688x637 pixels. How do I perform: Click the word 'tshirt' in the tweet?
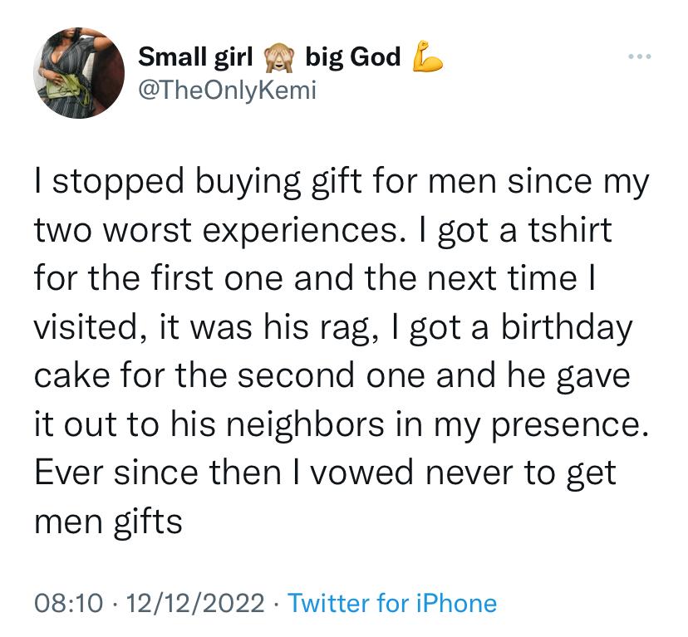570,230
